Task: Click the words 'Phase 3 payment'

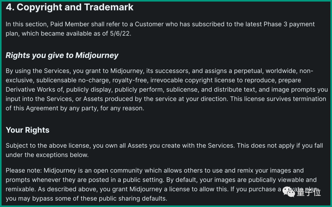Action: (289, 24)
